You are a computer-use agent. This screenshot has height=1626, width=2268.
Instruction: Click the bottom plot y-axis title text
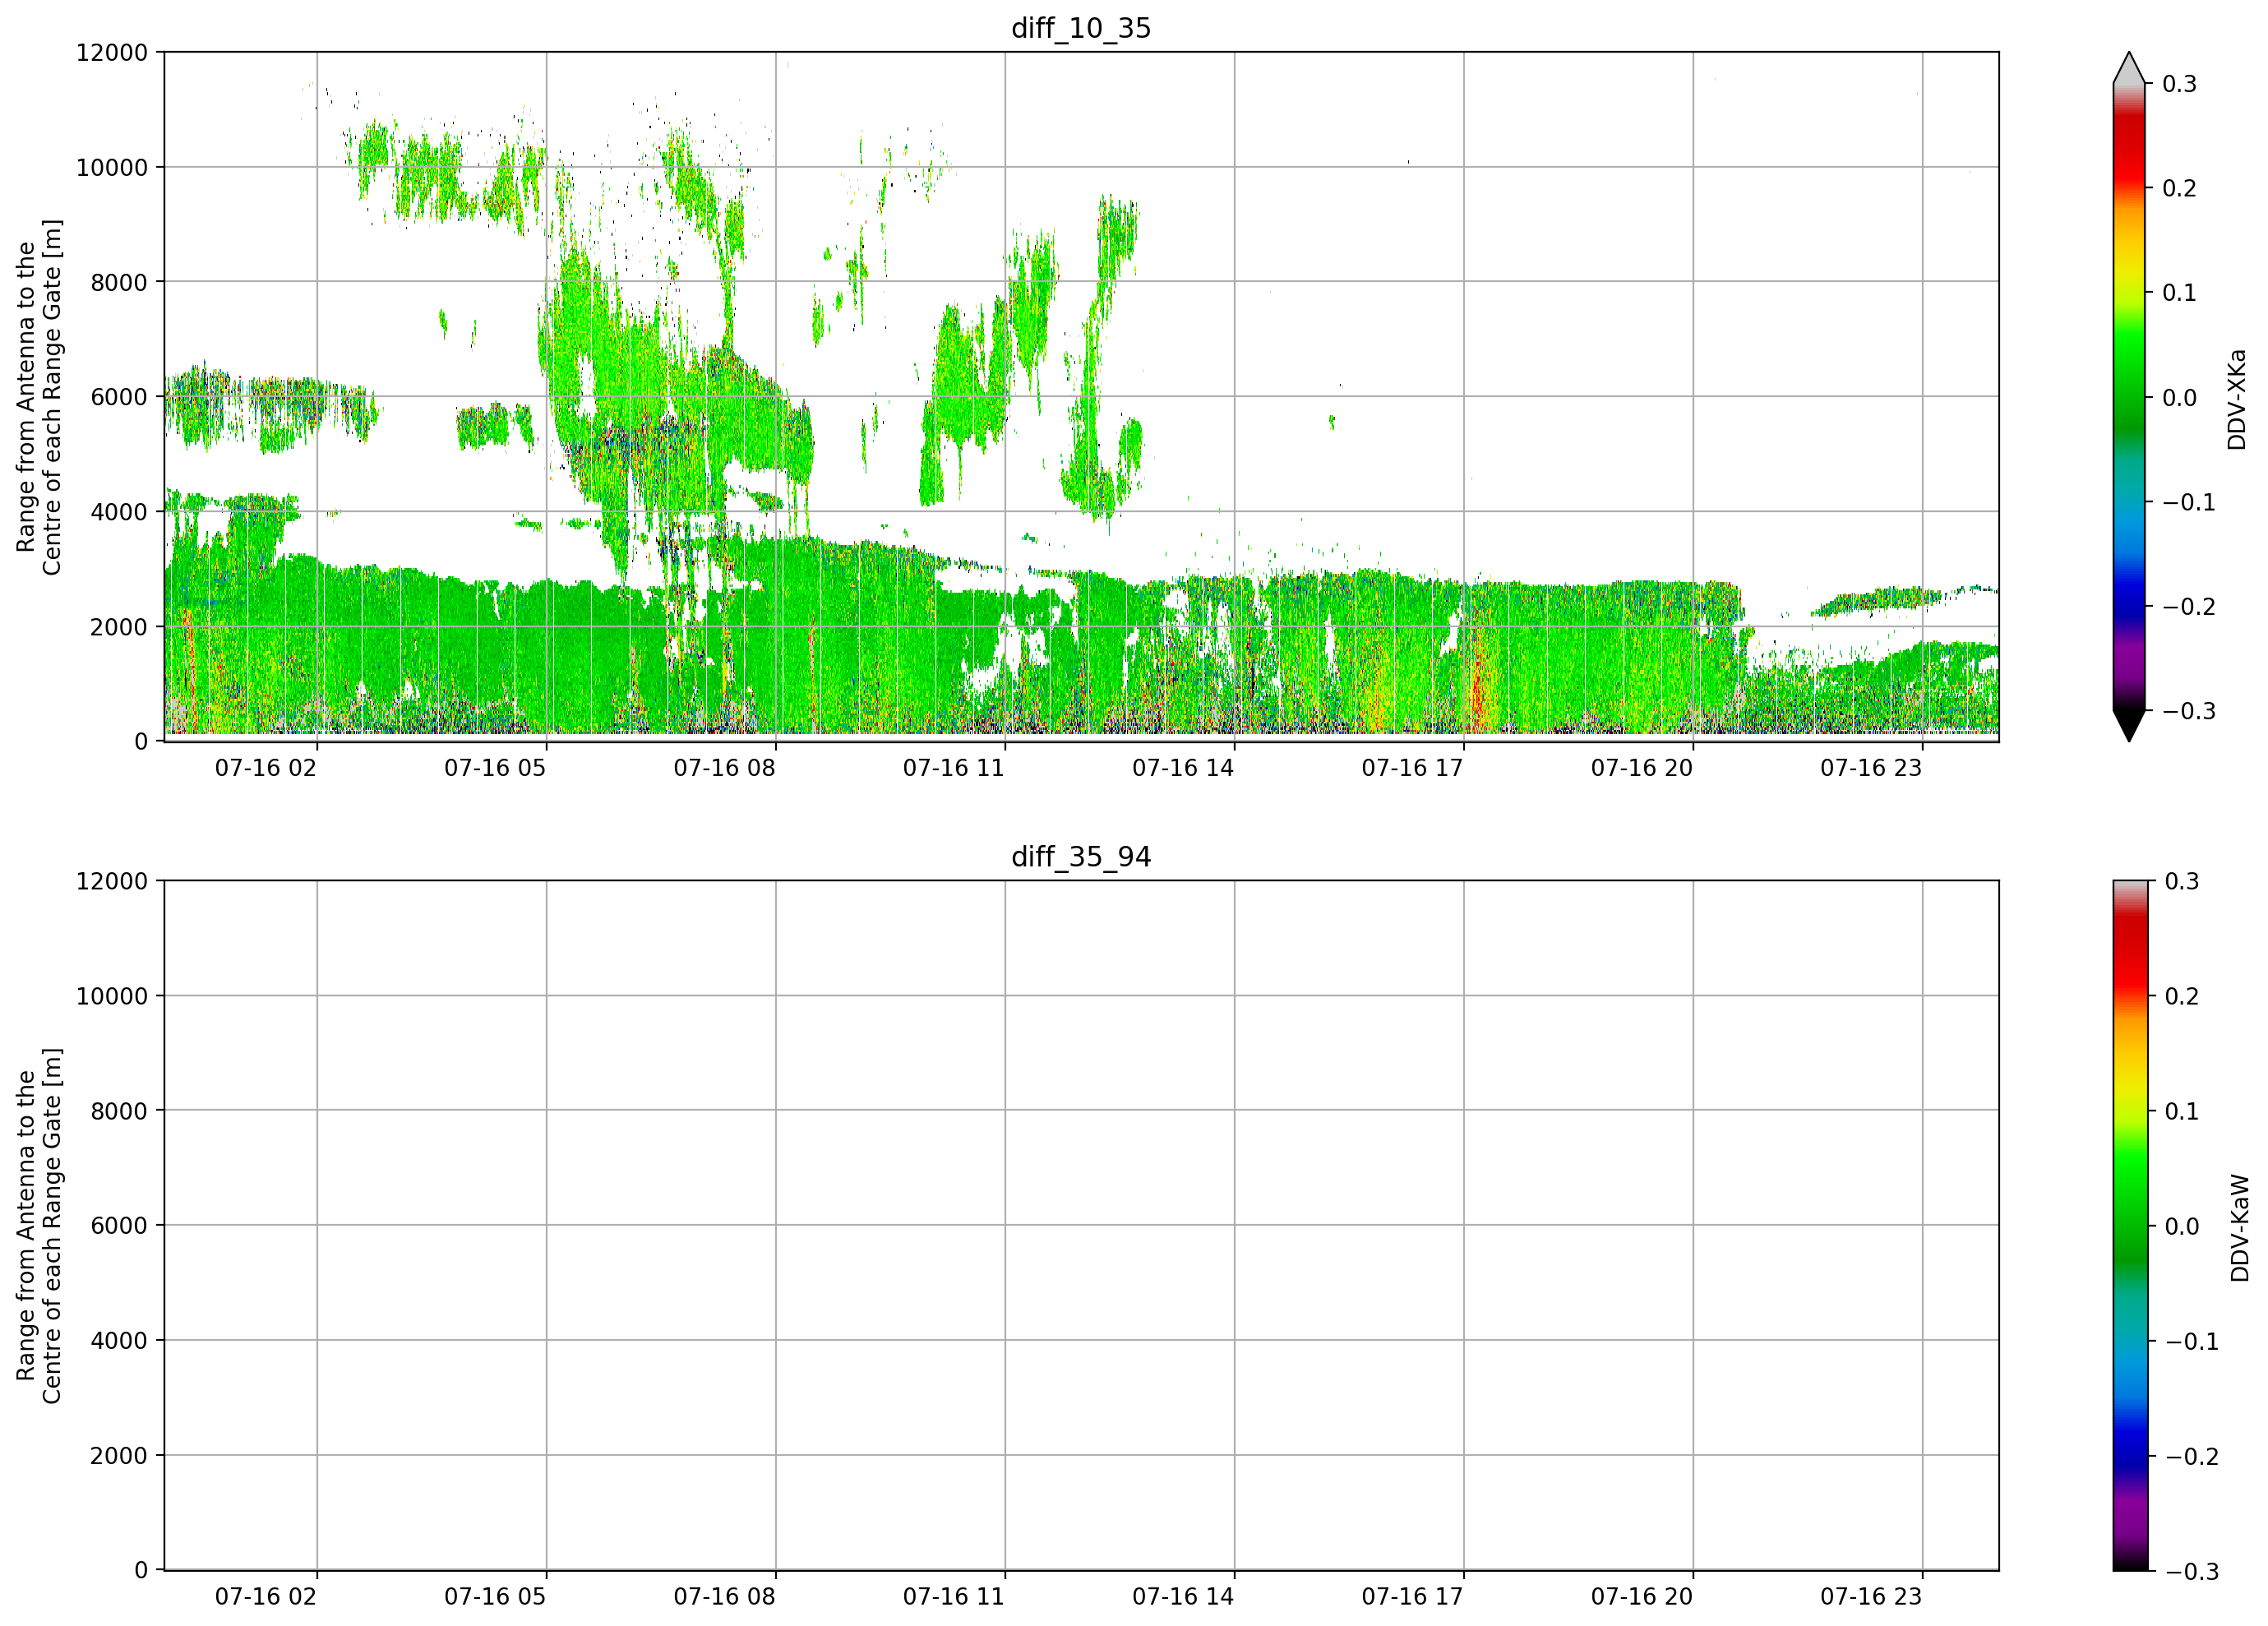pyautogui.click(x=39, y=1226)
